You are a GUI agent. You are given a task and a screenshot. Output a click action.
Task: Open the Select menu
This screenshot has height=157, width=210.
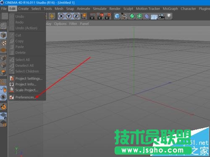[36, 9]
